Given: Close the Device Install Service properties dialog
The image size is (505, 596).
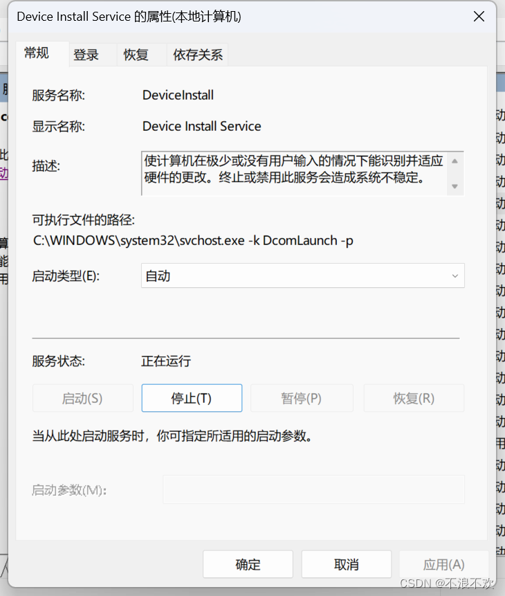Looking at the screenshot, I should pyautogui.click(x=479, y=17).
